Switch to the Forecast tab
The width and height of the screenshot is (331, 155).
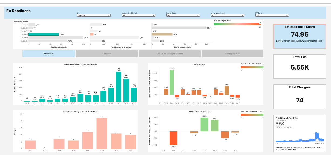107,54
